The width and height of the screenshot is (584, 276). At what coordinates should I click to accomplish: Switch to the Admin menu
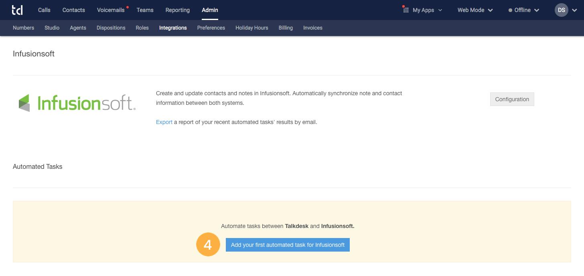pos(209,10)
